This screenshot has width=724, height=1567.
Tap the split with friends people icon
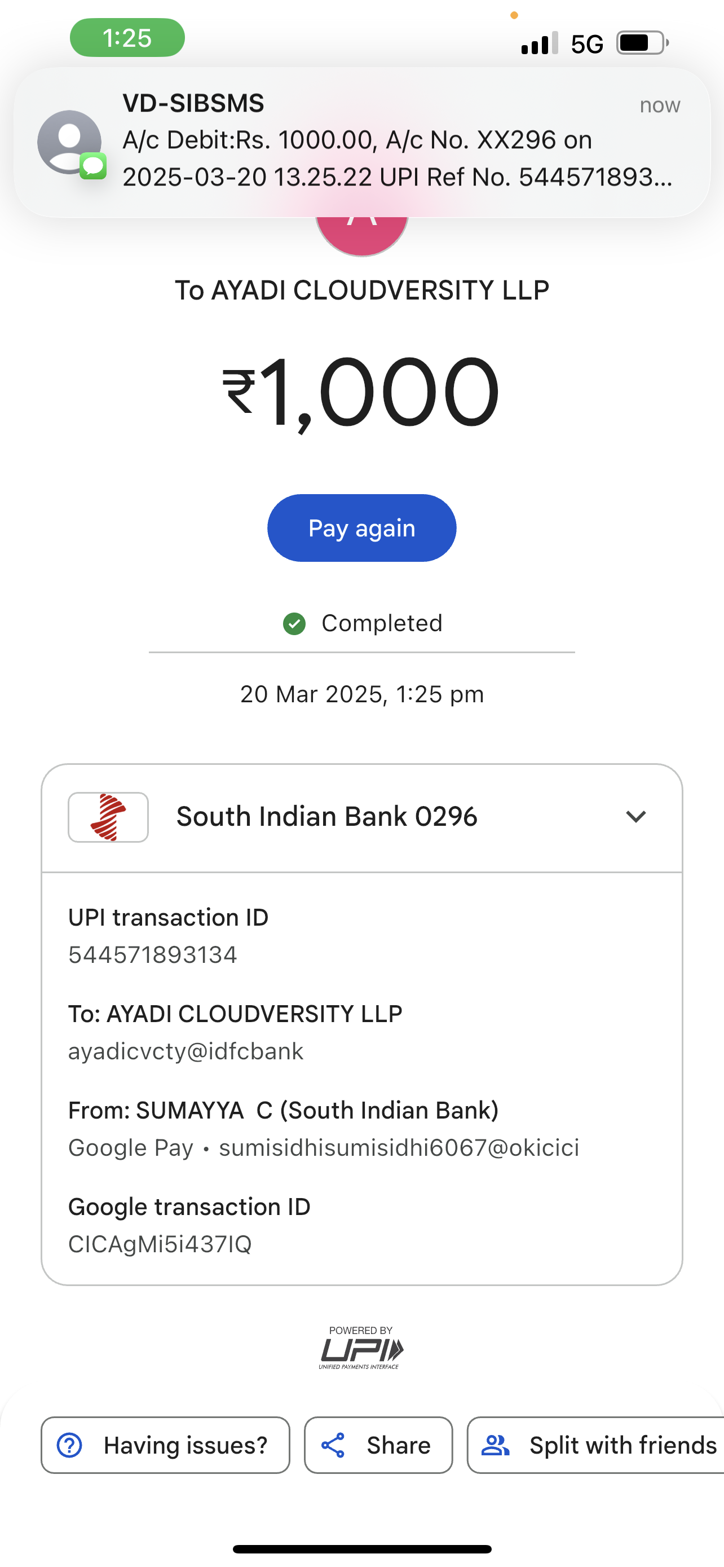[496, 1445]
